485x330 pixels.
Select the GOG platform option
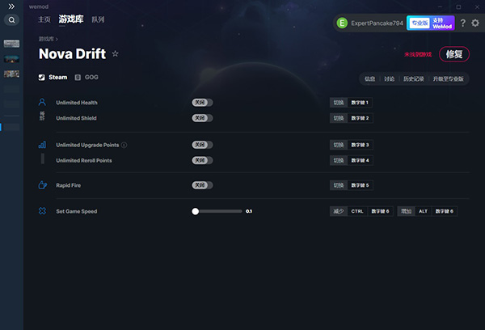coord(86,78)
